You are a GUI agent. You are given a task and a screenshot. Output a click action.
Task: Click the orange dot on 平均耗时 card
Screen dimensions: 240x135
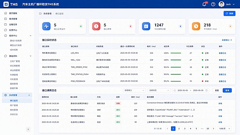(230, 26)
